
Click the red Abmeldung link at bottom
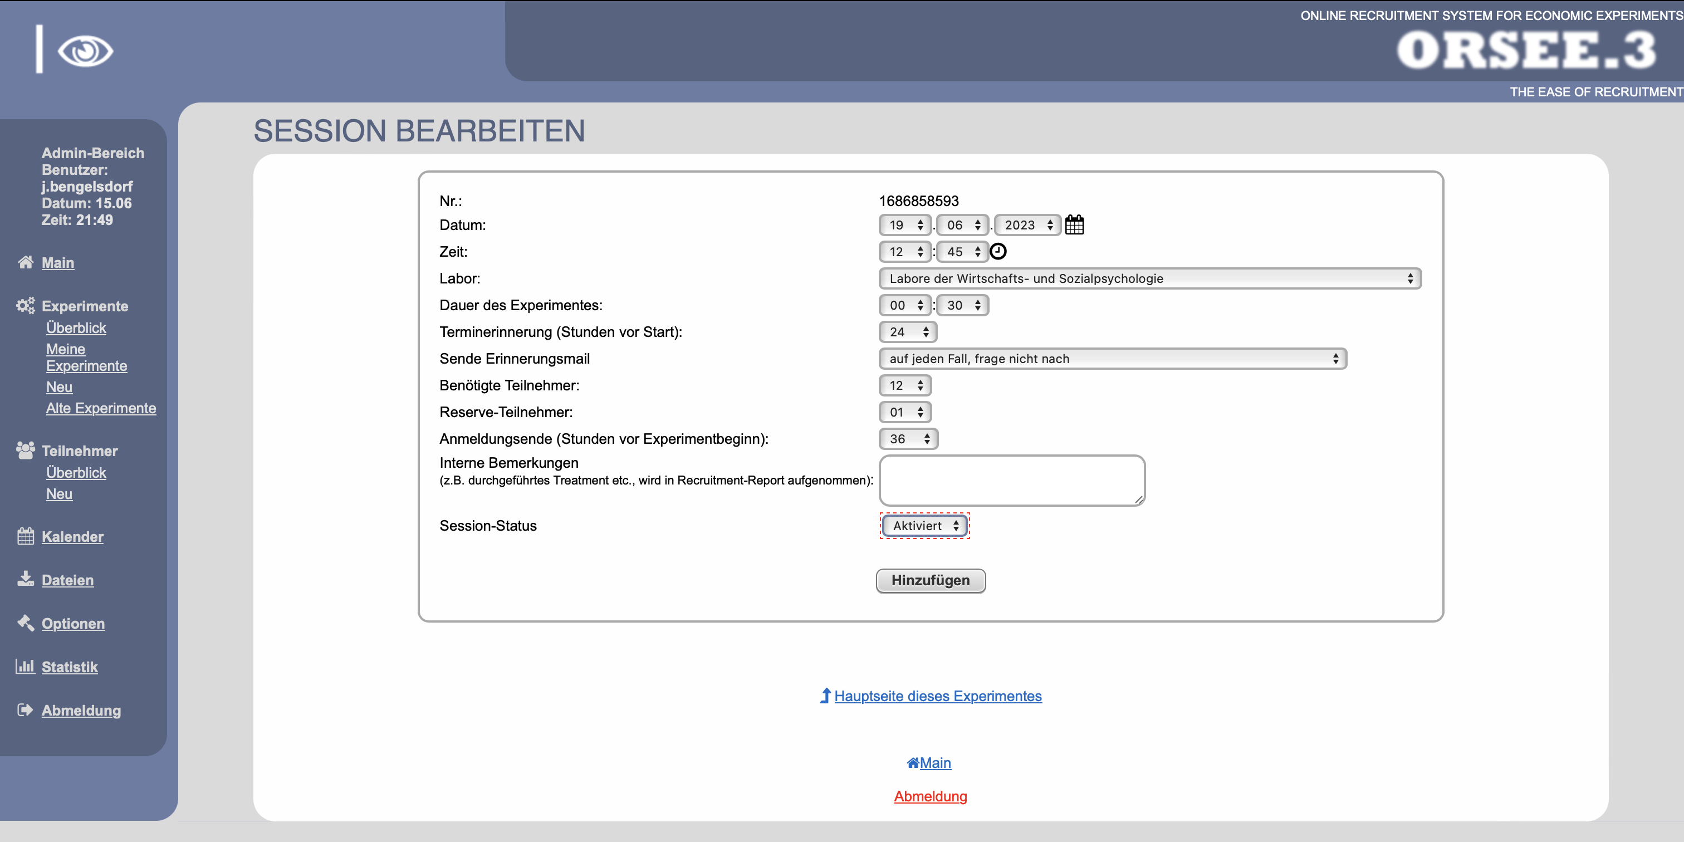click(930, 796)
